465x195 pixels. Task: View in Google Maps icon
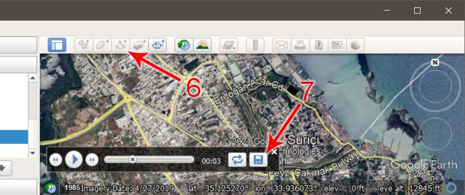(337, 45)
